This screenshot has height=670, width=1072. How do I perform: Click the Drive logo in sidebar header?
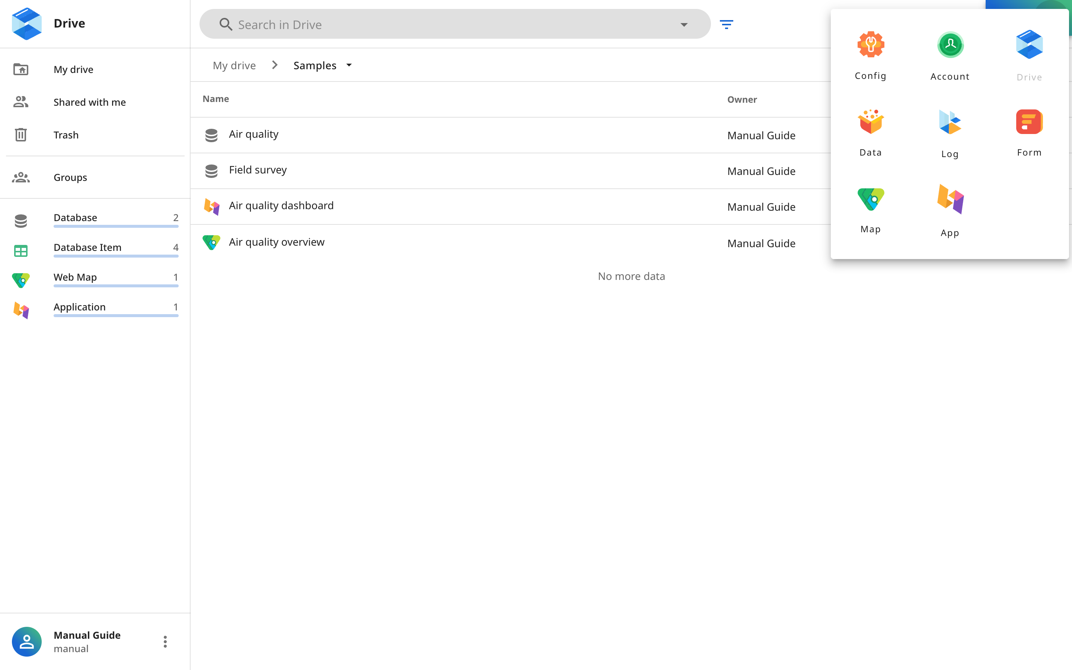point(26,23)
